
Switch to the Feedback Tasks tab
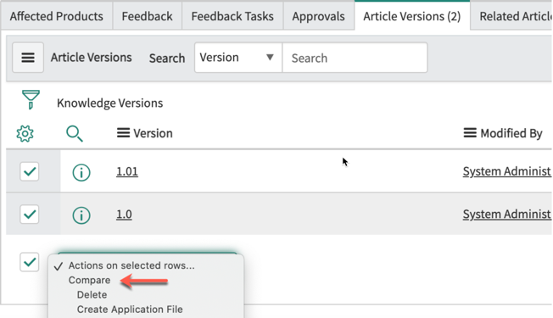(x=232, y=16)
